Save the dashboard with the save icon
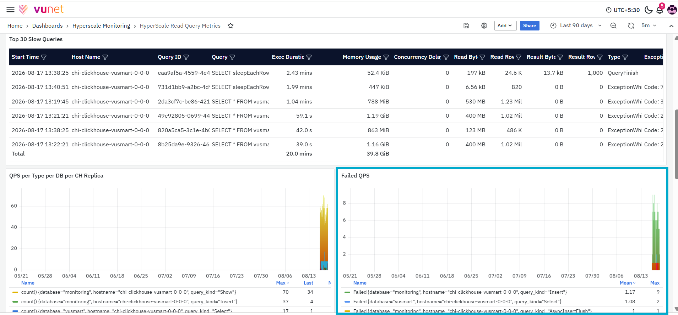Screen dimensions: 678x315 pos(466,26)
